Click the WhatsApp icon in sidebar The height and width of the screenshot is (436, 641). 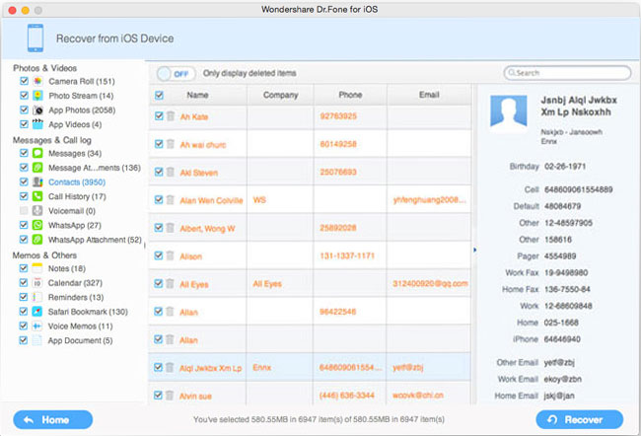(x=36, y=225)
